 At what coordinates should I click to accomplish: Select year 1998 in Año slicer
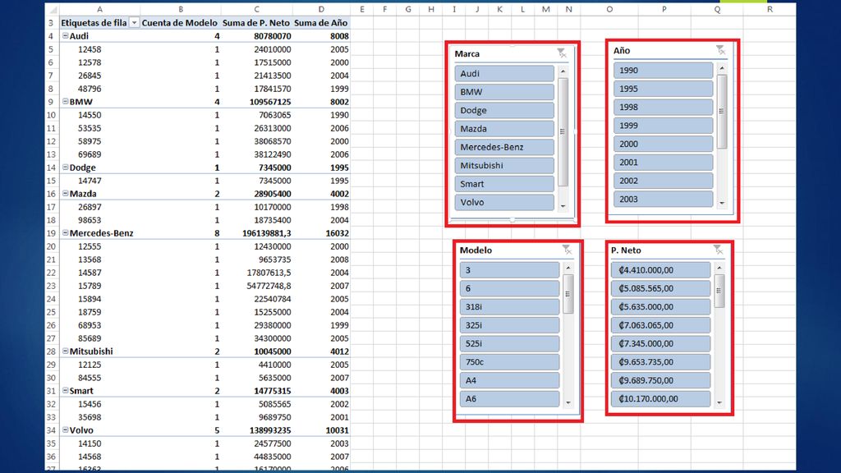coord(663,107)
